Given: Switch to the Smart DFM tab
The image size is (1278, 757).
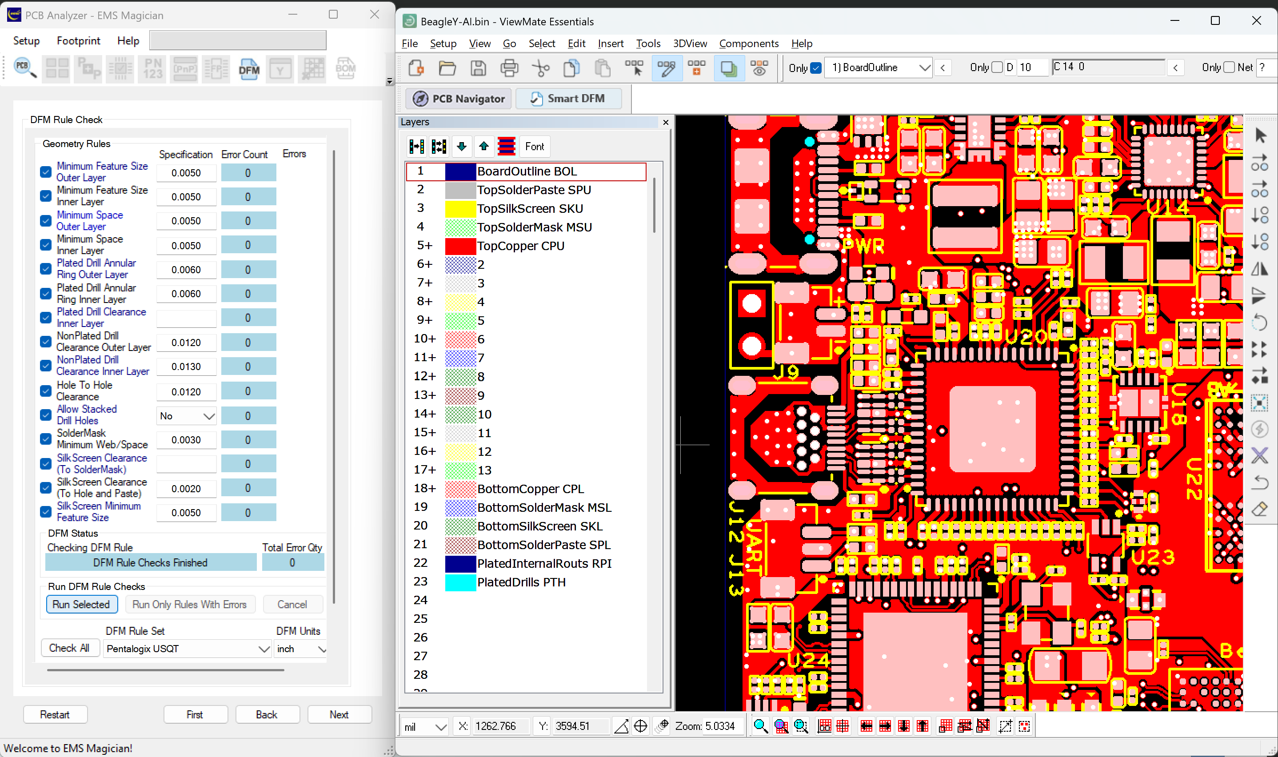Looking at the screenshot, I should click(568, 99).
